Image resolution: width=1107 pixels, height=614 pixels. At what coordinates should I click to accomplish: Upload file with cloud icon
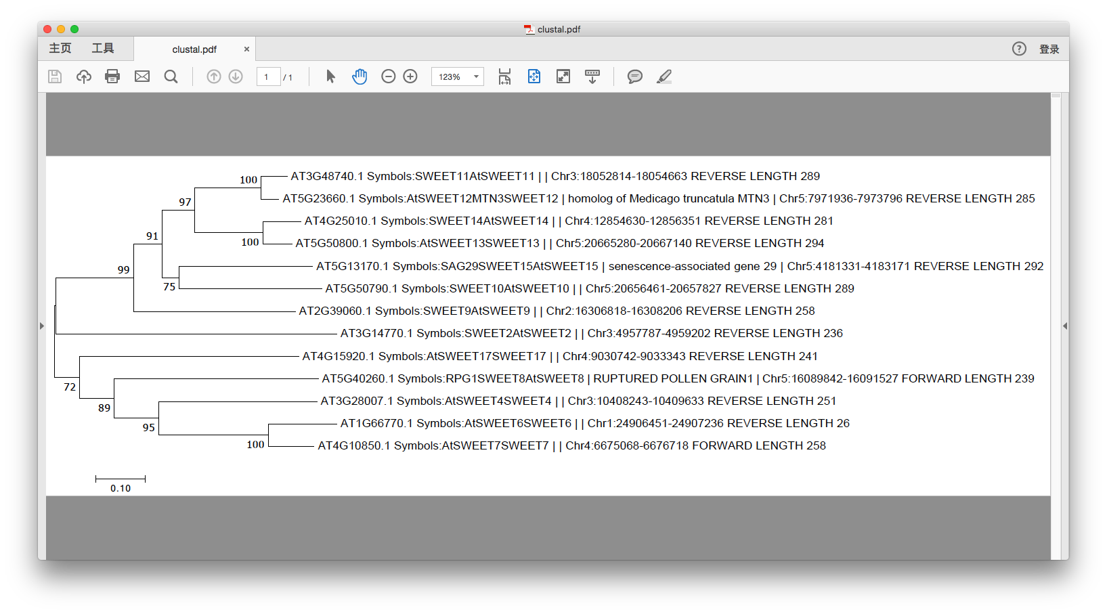click(83, 76)
